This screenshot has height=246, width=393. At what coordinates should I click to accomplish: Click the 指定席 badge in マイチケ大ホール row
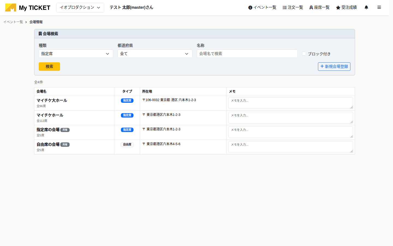pyautogui.click(x=127, y=101)
